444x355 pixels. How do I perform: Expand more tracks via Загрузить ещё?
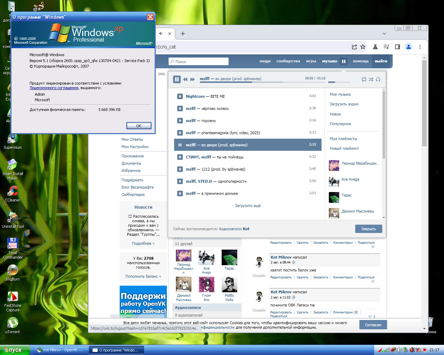pos(248,206)
